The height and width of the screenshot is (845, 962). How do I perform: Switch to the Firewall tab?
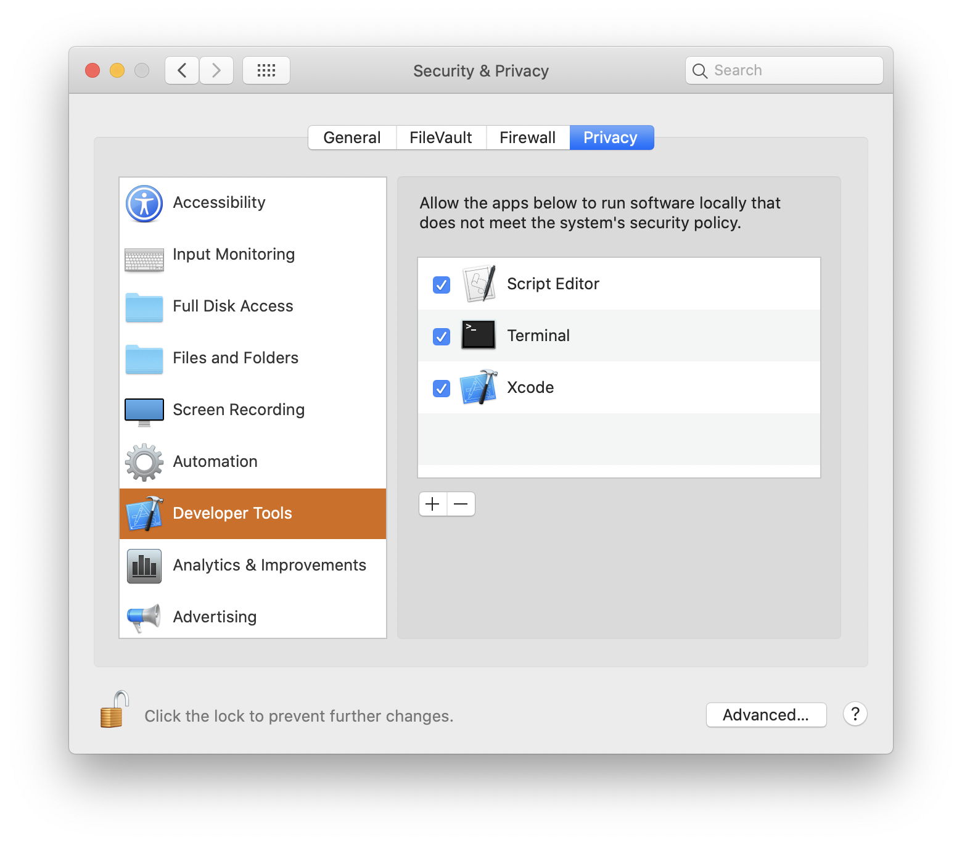527,138
